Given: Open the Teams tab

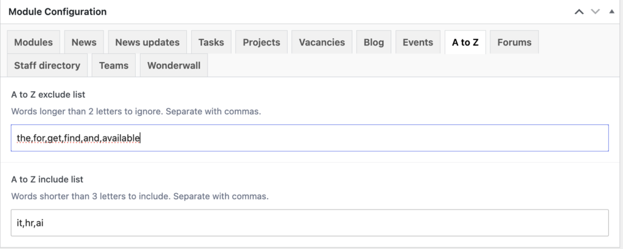Looking at the screenshot, I should click(114, 66).
